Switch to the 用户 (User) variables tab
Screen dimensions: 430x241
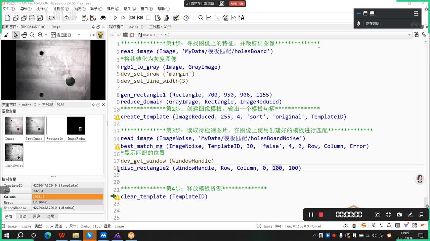37,217
